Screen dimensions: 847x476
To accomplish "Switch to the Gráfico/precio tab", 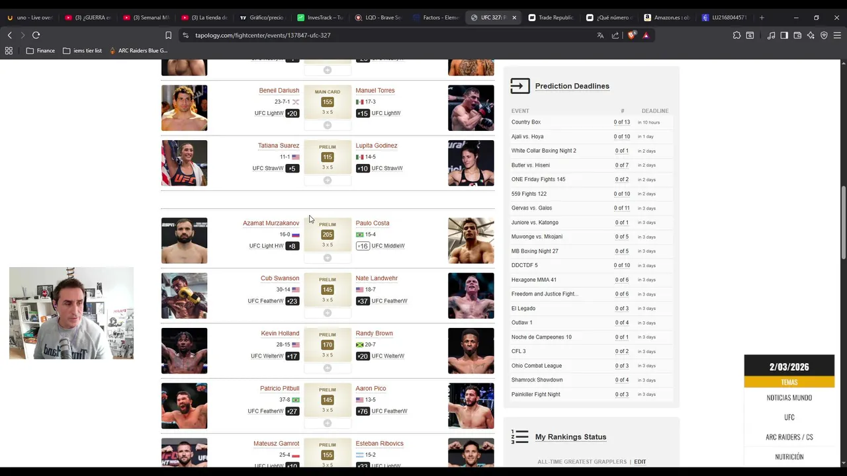I will pyautogui.click(x=261, y=17).
